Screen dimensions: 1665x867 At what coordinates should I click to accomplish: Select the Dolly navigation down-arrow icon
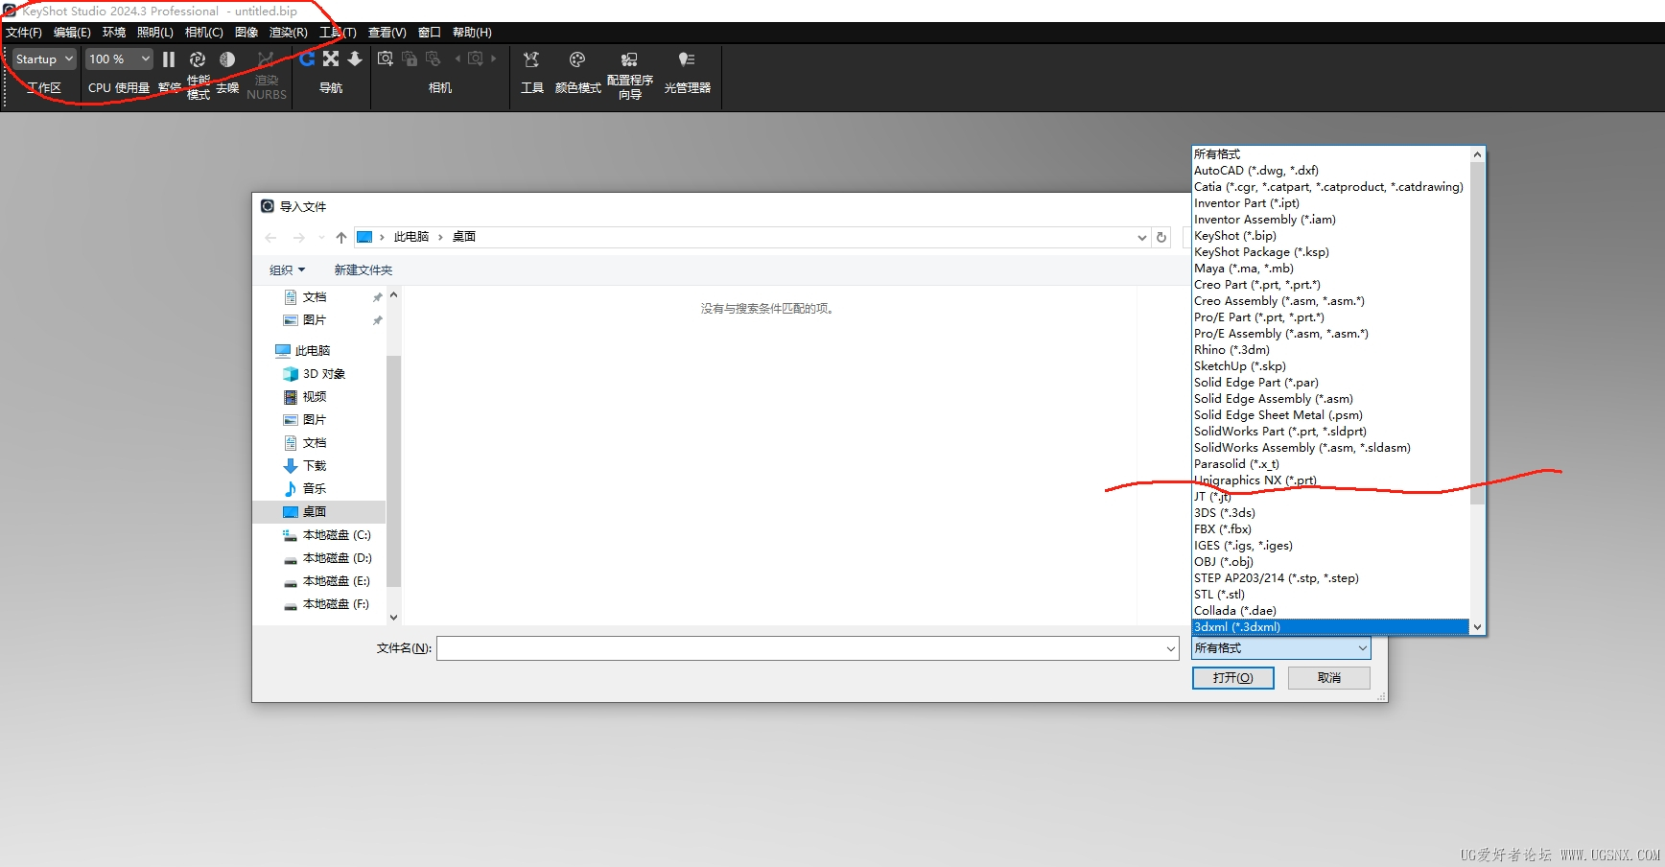[x=355, y=59]
